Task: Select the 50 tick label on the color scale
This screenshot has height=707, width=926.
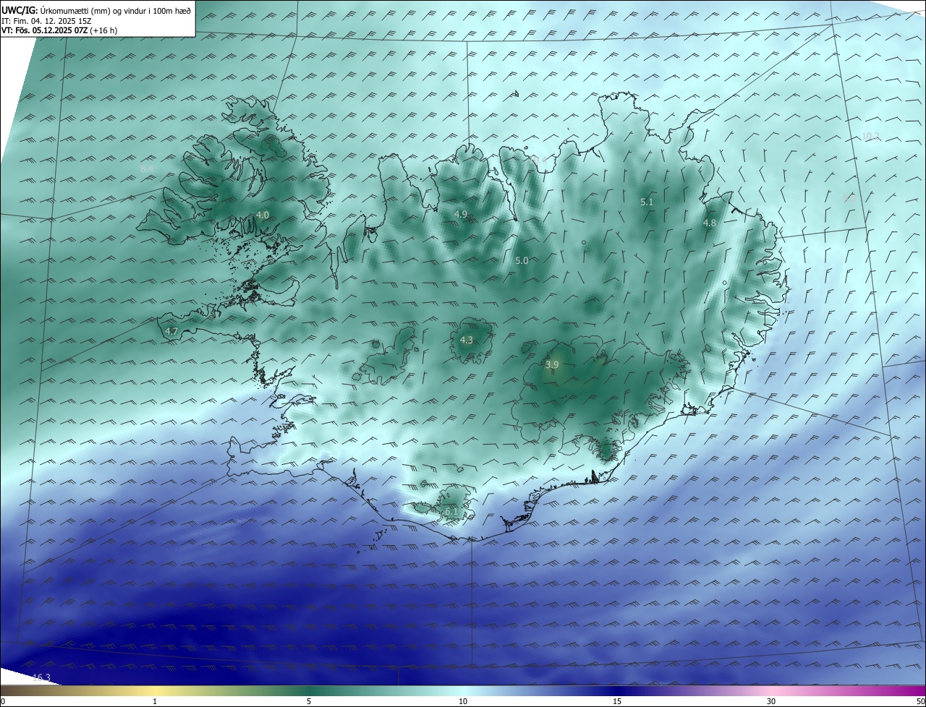Action: 920,701
